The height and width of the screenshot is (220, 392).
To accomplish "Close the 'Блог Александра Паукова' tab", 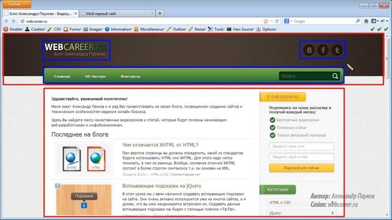I will pyautogui.click(x=75, y=13).
